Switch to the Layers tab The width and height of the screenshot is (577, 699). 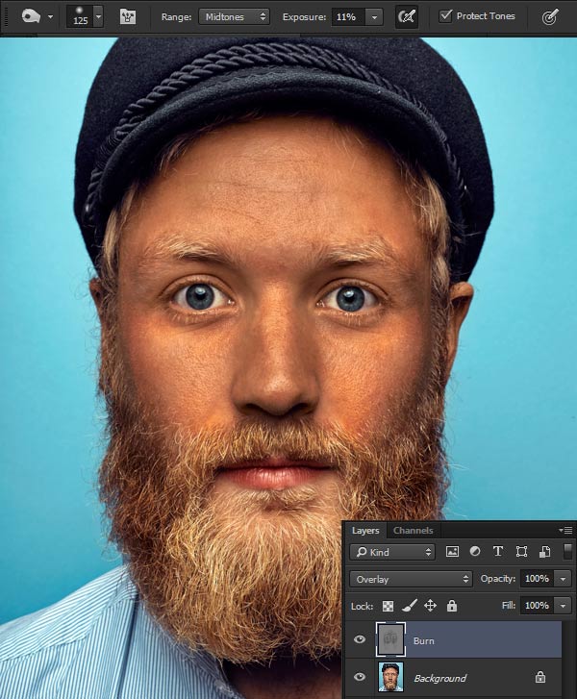point(365,531)
